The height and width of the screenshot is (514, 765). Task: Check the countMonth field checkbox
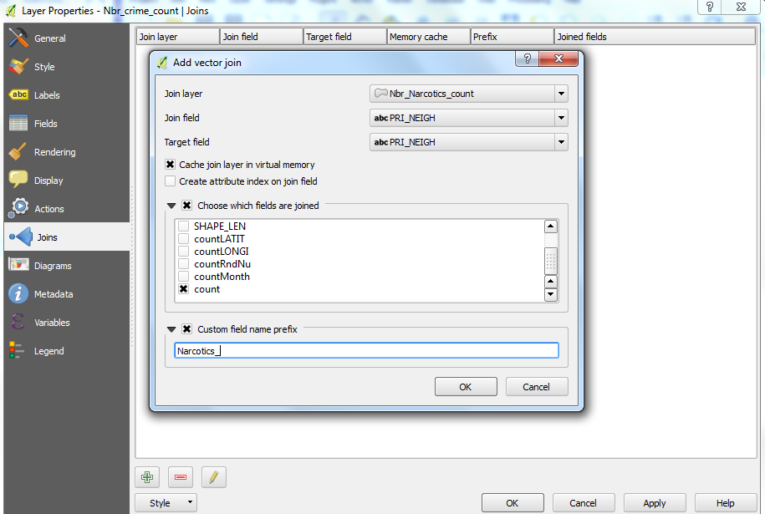point(183,276)
